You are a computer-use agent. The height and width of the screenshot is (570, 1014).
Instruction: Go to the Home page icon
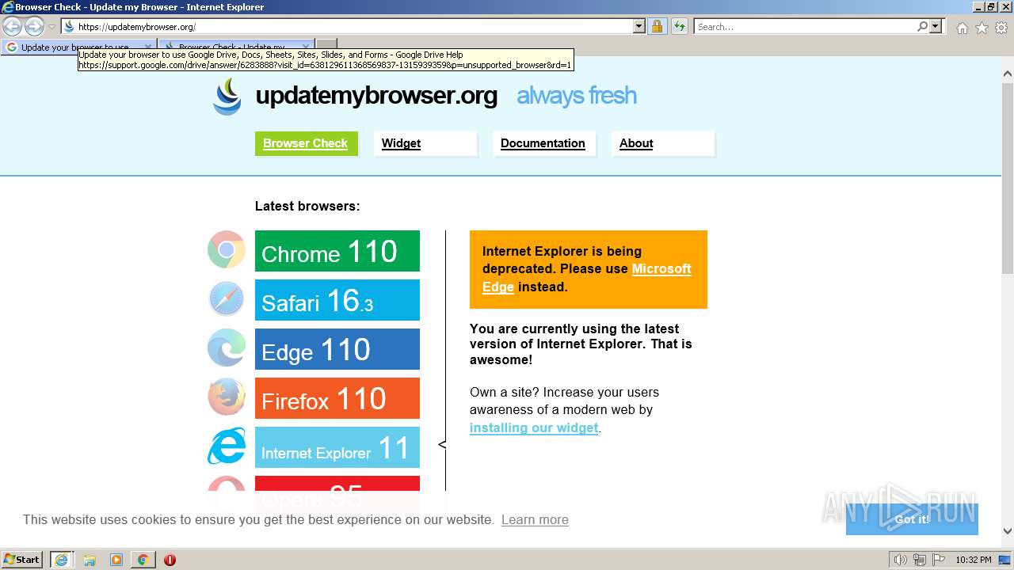tap(962, 28)
